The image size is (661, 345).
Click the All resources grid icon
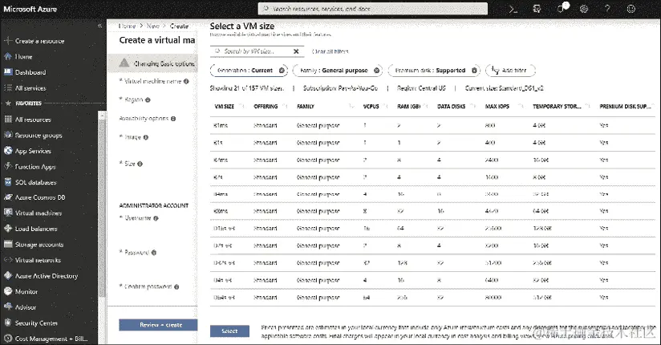point(7,120)
